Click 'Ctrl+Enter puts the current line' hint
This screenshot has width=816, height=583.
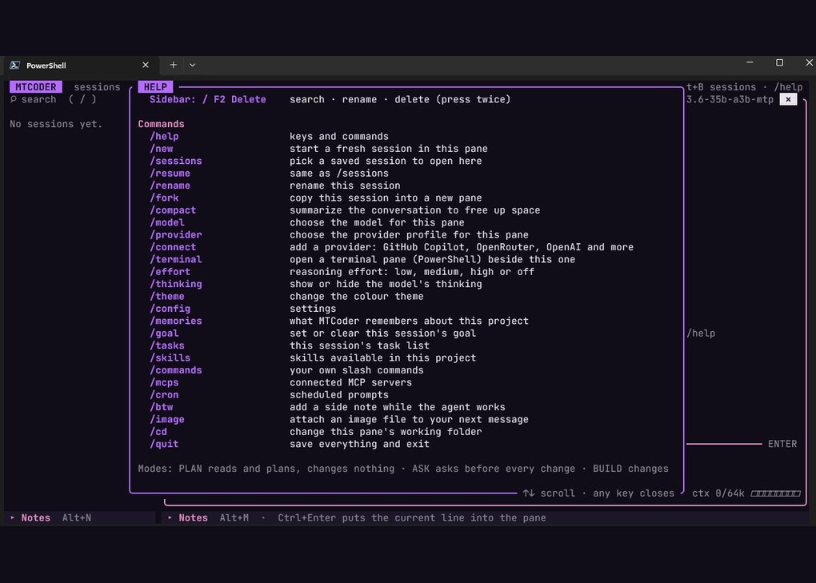tap(412, 518)
